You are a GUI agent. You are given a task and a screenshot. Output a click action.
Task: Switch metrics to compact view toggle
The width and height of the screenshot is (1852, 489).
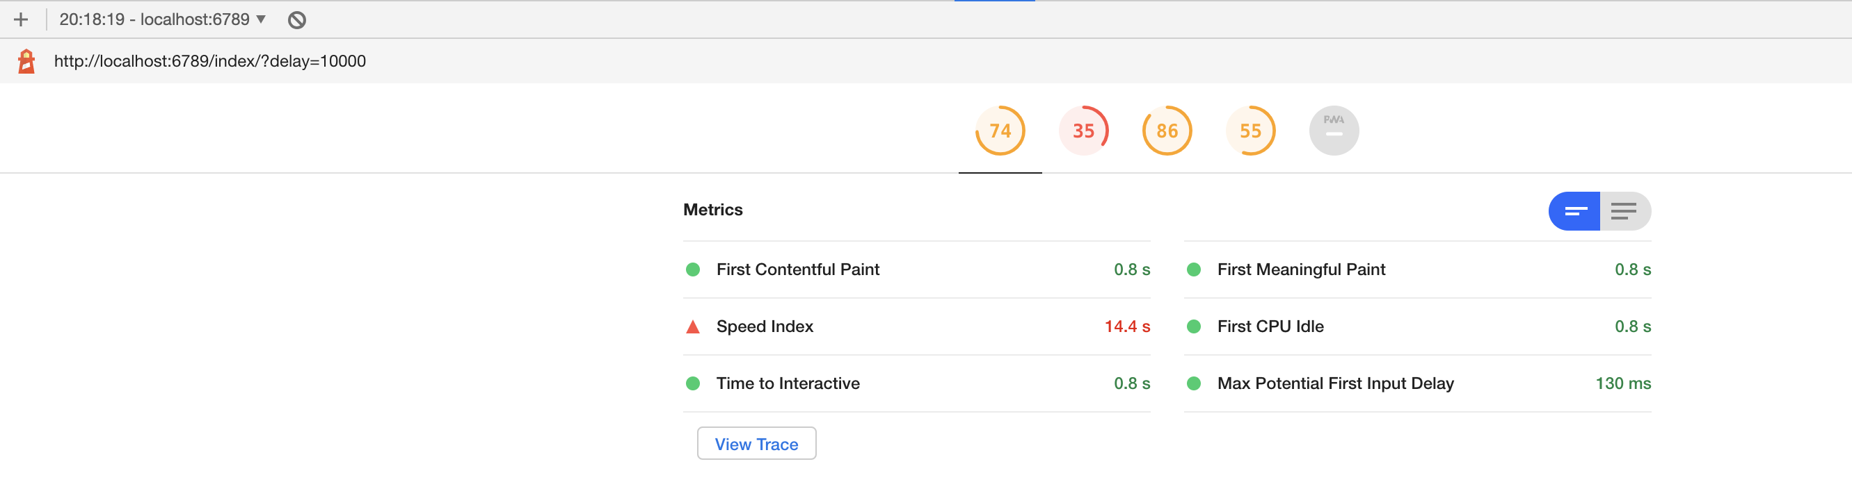(x=1574, y=211)
